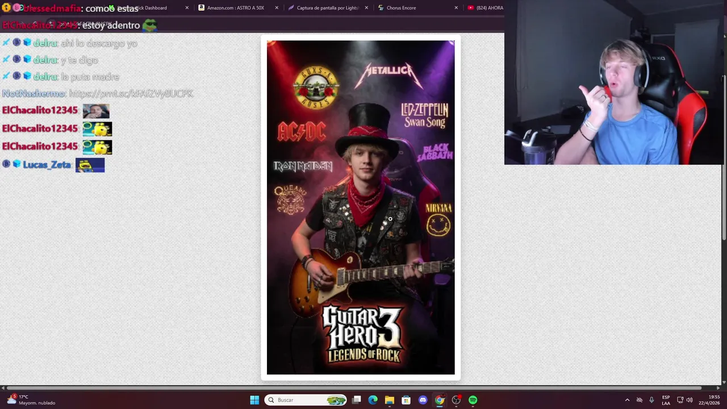The image size is (727, 409).
Task: Open the Windows Start menu
Action: [254, 400]
